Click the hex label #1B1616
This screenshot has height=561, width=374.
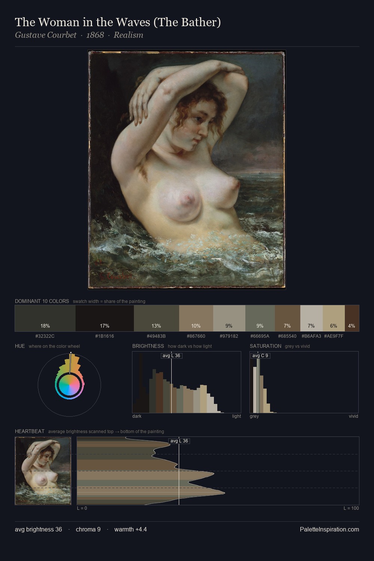pos(105,336)
